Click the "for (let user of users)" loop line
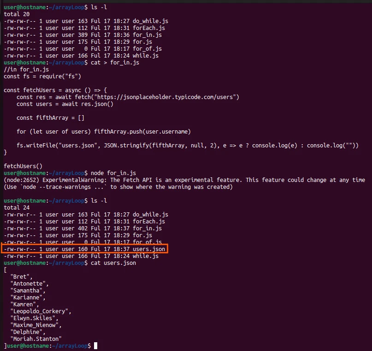 (104, 132)
